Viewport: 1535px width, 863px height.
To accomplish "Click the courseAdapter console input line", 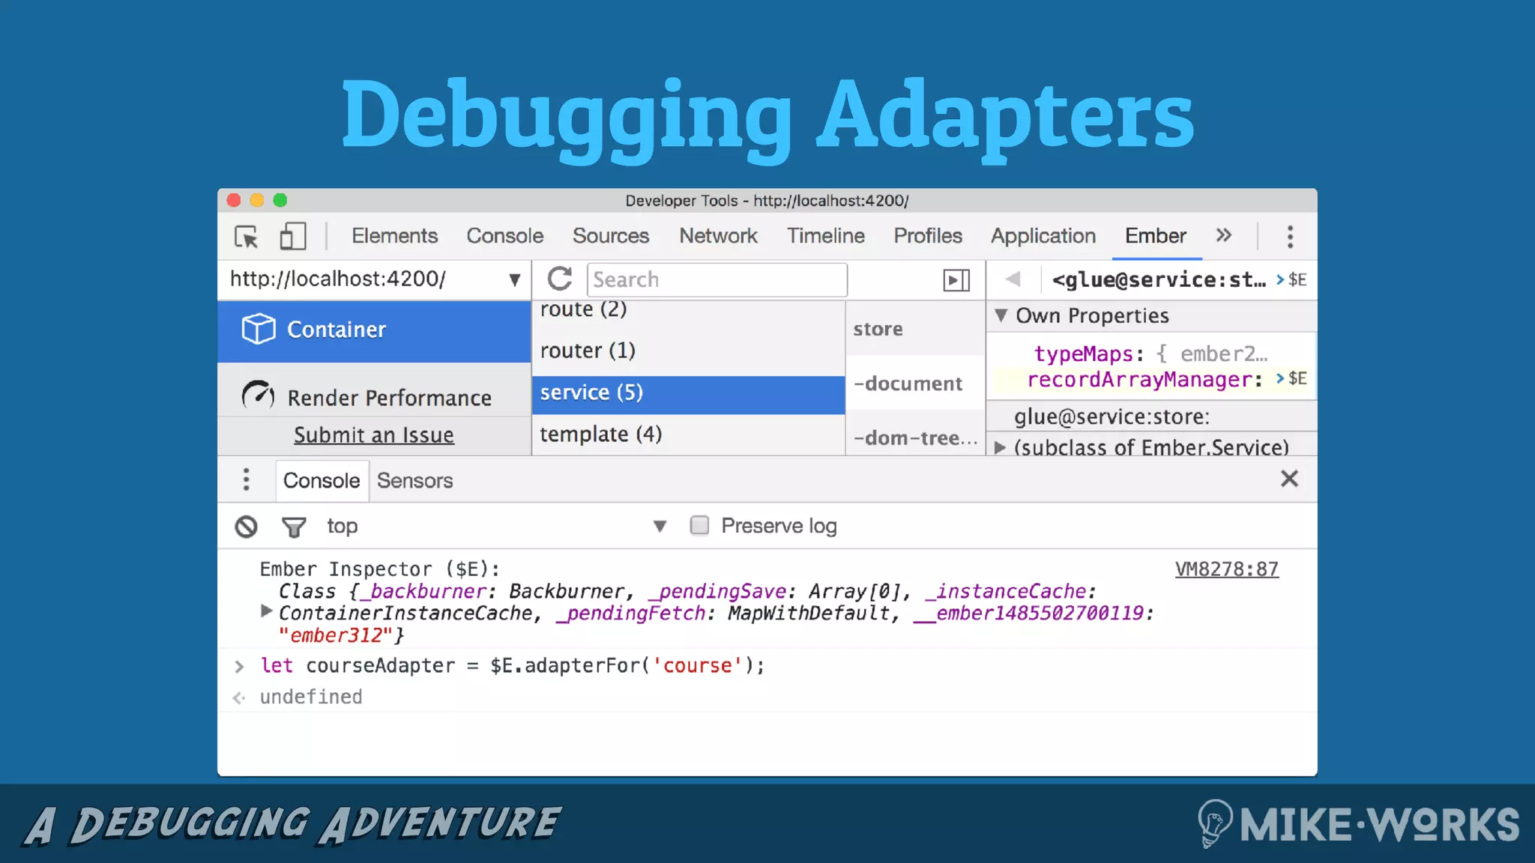I will tap(512, 665).
